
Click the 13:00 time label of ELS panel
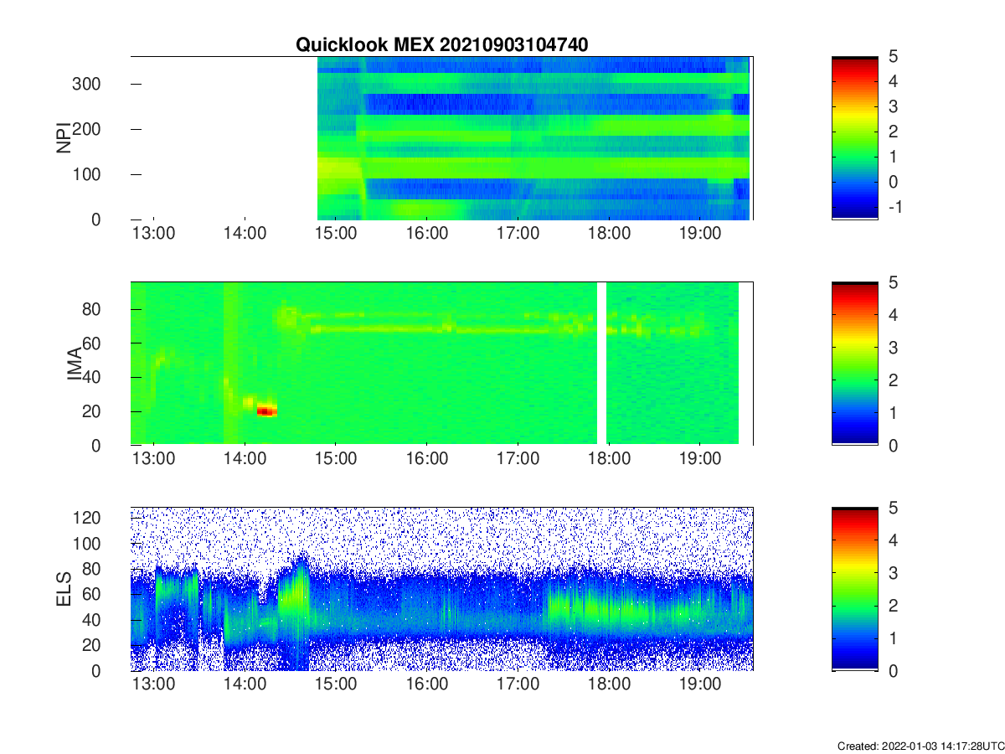click(154, 686)
